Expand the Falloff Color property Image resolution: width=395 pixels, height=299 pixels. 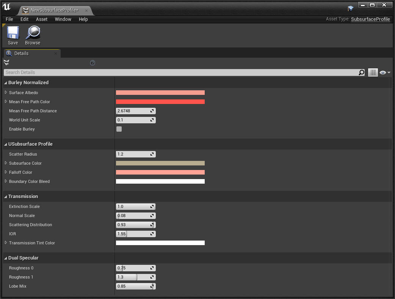(6, 172)
